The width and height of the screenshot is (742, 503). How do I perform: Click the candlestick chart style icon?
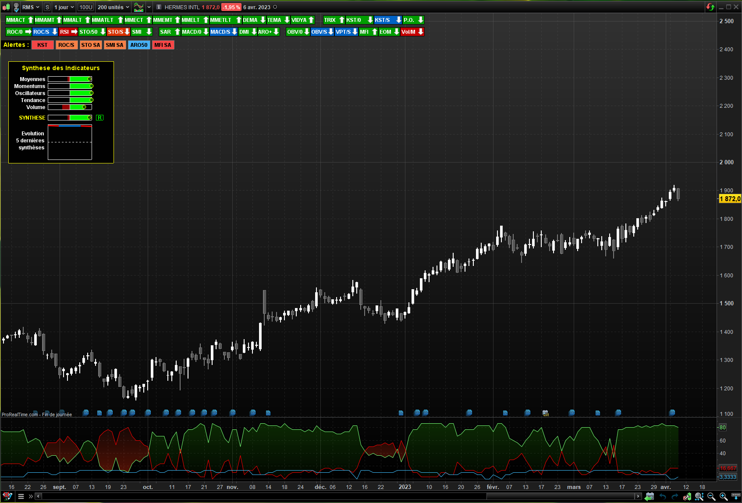point(6,7)
